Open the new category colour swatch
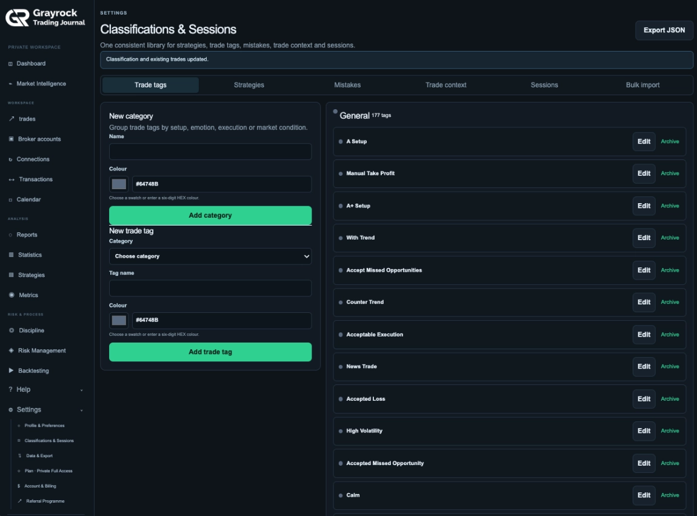 (x=119, y=184)
